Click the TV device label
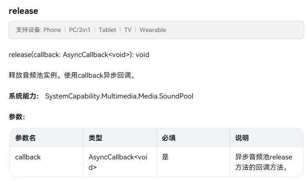The height and width of the screenshot is (181, 306). (128, 30)
